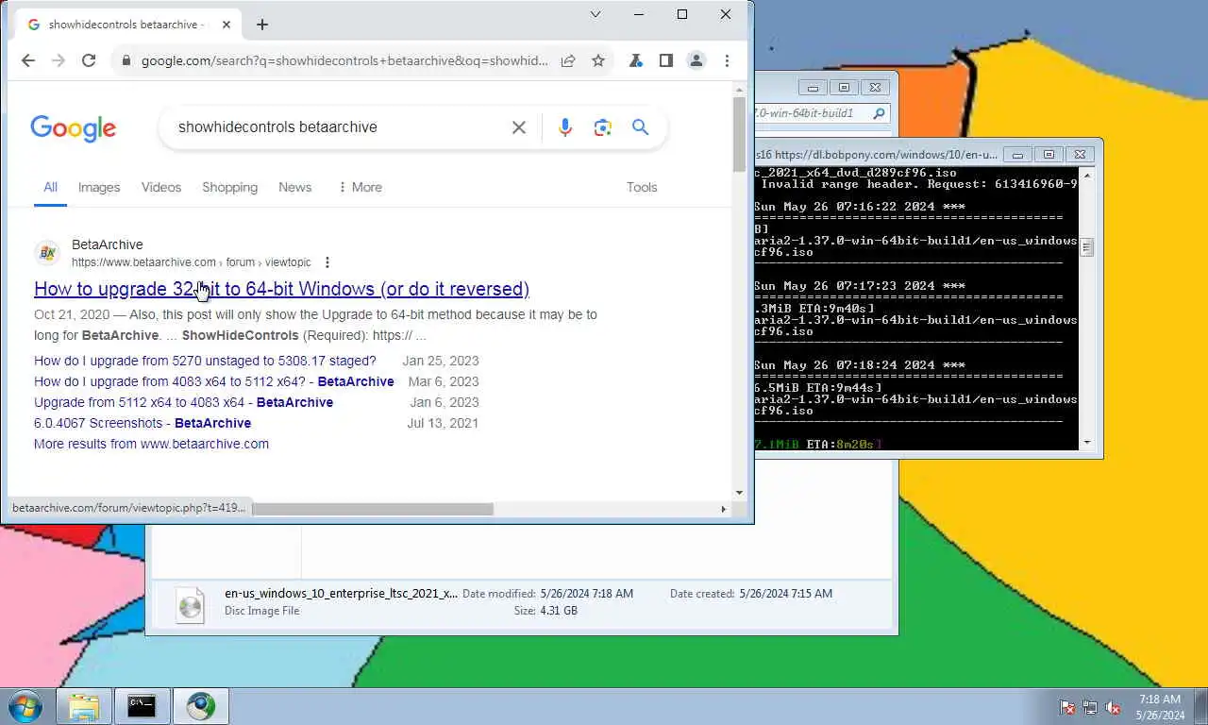Expand the More search filters menu
This screenshot has width=1208, height=725.
pos(360,187)
